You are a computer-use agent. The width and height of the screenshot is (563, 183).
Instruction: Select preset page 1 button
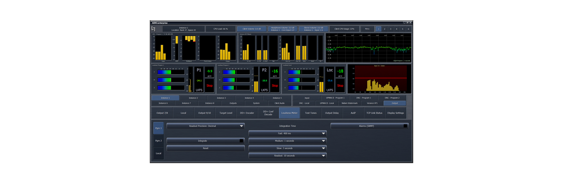click(x=379, y=29)
